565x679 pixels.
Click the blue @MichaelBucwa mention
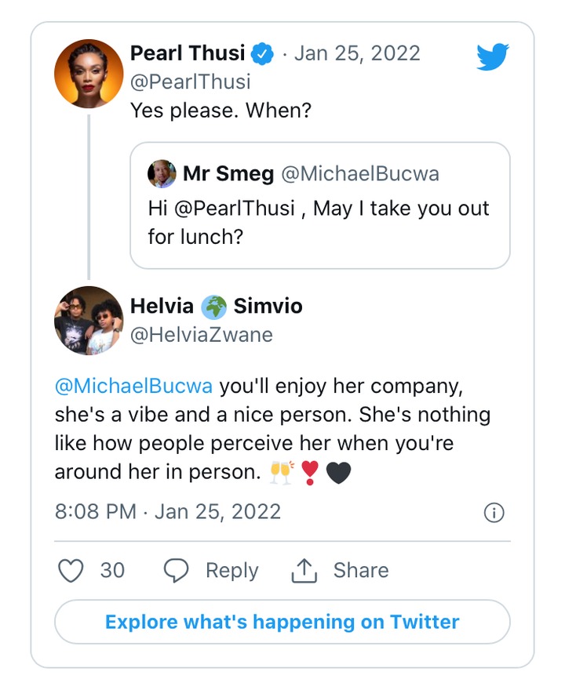click(133, 386)
